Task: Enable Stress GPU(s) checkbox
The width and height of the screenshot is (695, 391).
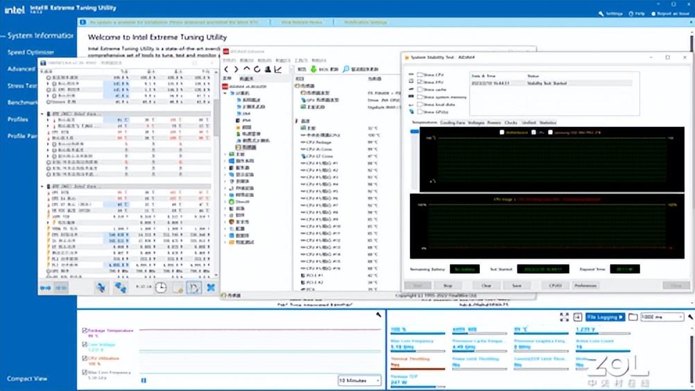Action: pyautogui.click(x=420, y=112)
